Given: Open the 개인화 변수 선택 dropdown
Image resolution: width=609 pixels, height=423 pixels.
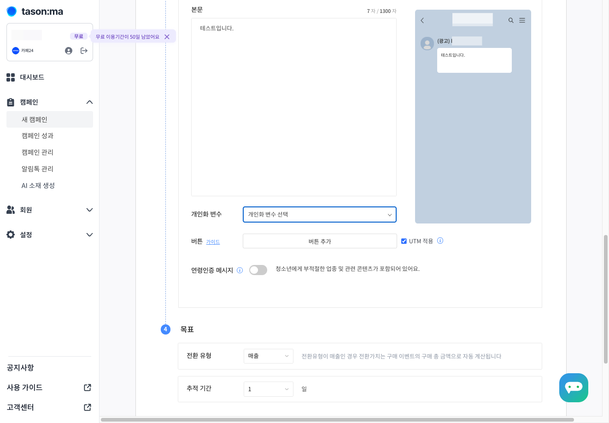Looking at the screenshot, I should (x=320, y=214).
